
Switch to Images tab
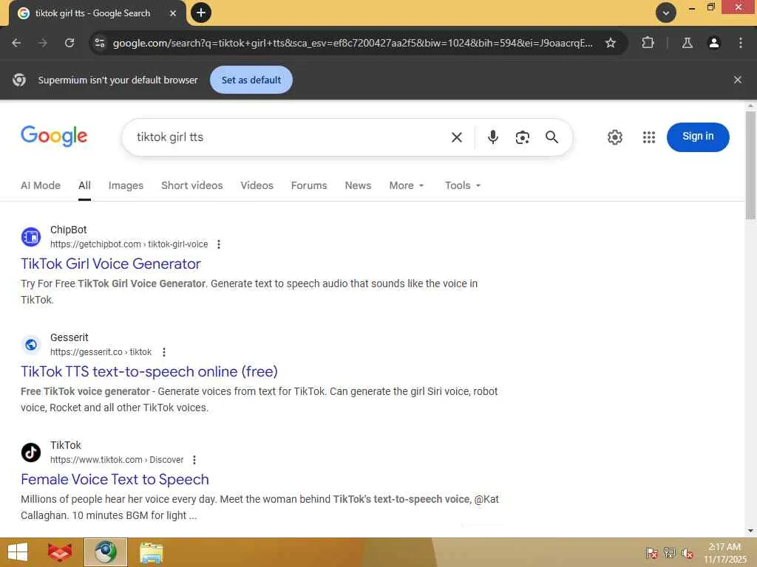click(126, 185)
